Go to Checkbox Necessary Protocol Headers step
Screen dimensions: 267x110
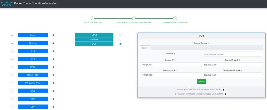point(134,18)
